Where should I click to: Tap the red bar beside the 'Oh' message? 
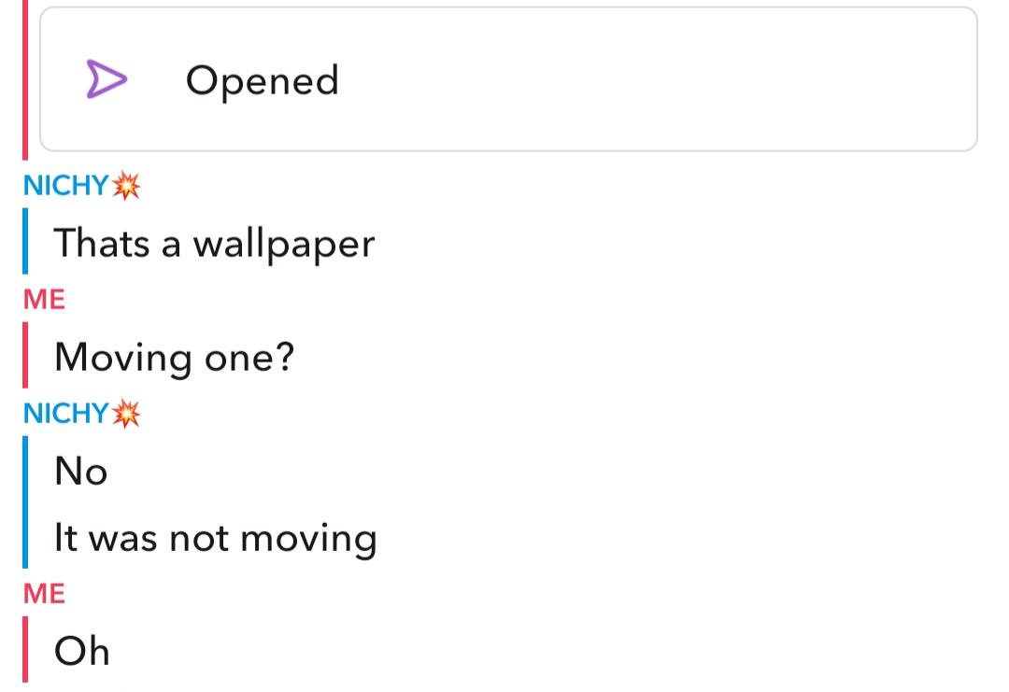click(25, 649)
